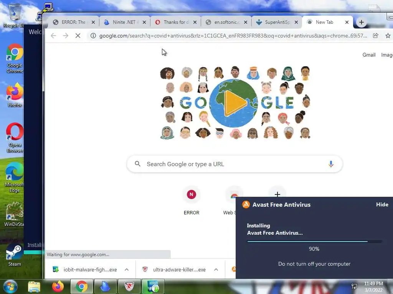Open the Images link on the Google page

coord(387,55)
